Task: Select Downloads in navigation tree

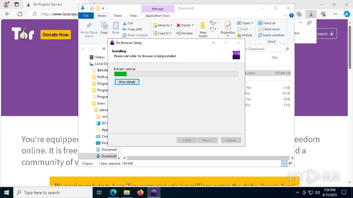Action: (106, 156)
